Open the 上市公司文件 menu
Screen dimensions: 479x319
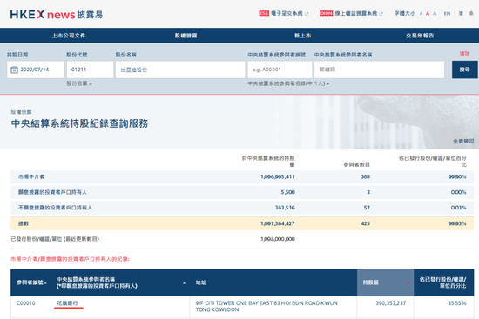[69, 36]
